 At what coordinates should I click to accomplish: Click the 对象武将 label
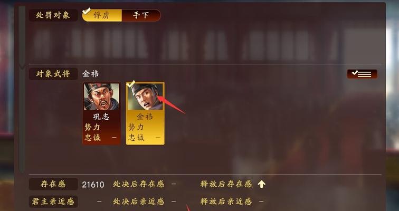[53, 74]
